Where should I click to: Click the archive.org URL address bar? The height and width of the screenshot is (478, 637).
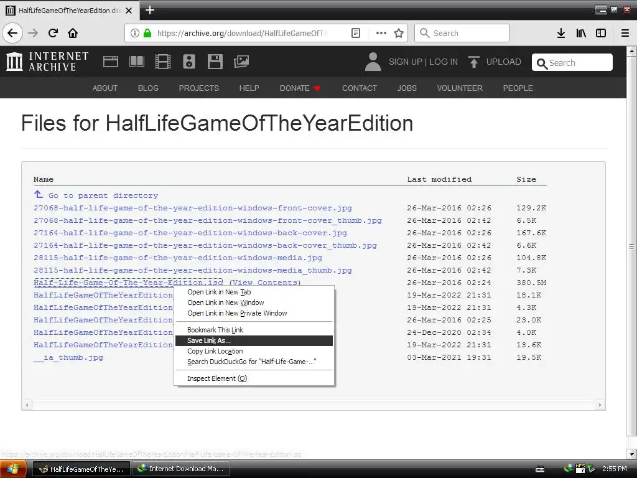coord(242,33)
